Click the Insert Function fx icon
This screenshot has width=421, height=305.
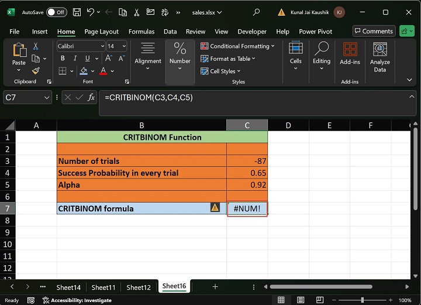[91, 98]
